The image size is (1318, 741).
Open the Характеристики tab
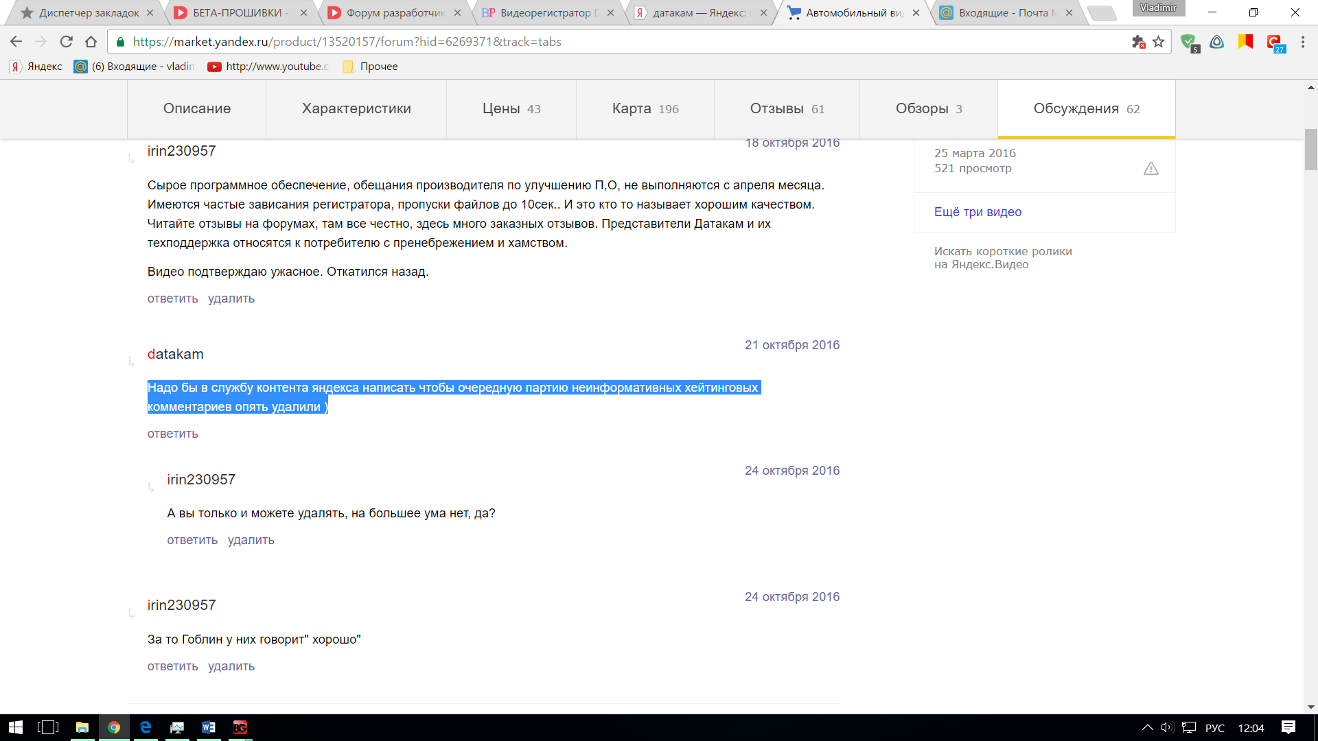coord(356,109)
